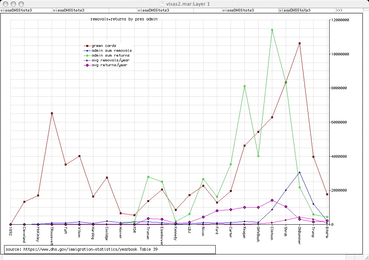Zoom the window with the title bar button
Viewport: 369px width, 260px height.
pyautogui.click(x=21, y=3)
